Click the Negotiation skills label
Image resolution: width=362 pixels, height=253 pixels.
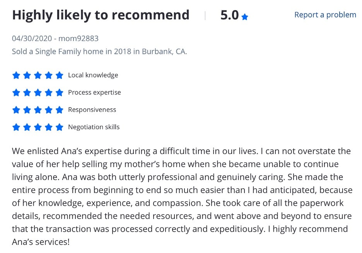(x=94, y=127)
